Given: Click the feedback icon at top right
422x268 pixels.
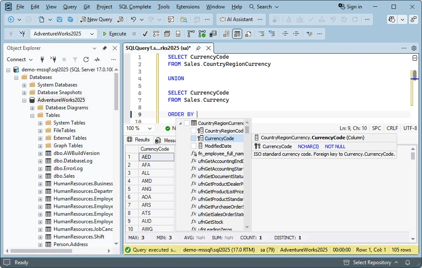Looking at the screenshot, I should (414, 19).
